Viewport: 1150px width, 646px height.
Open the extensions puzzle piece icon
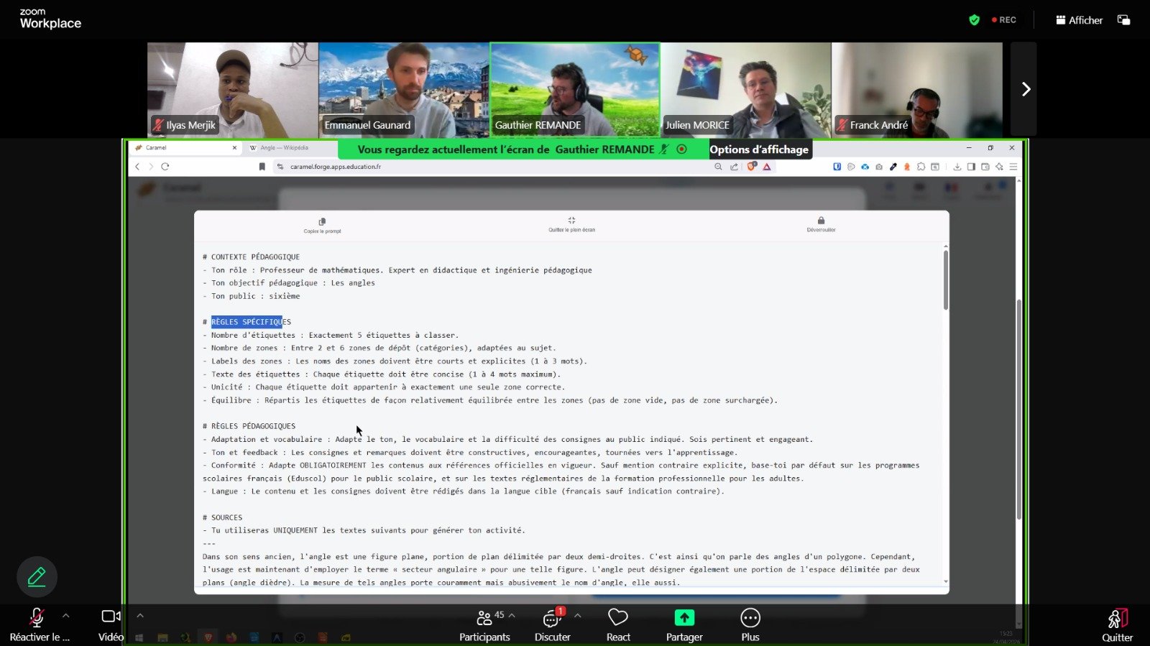click(x=921, y=167)
